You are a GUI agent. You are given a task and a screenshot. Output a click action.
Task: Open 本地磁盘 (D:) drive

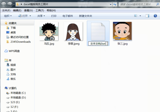coord(18,98)
